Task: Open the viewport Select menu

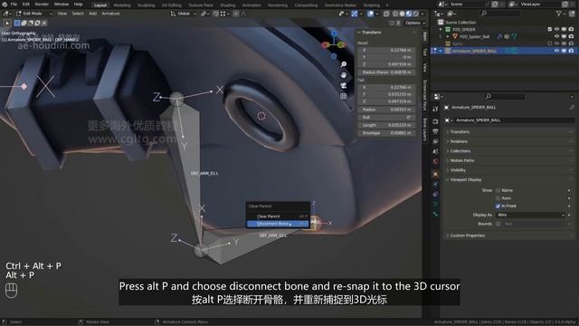Action: [x=78, y=14]
